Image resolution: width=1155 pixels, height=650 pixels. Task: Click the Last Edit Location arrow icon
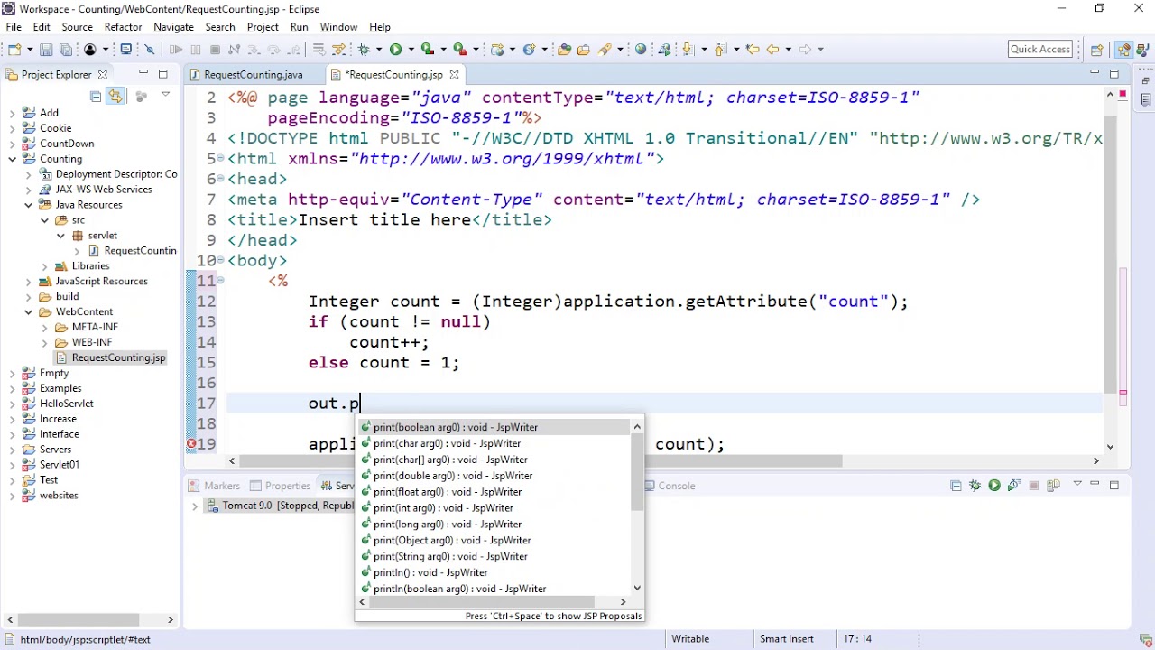point(753,50)
